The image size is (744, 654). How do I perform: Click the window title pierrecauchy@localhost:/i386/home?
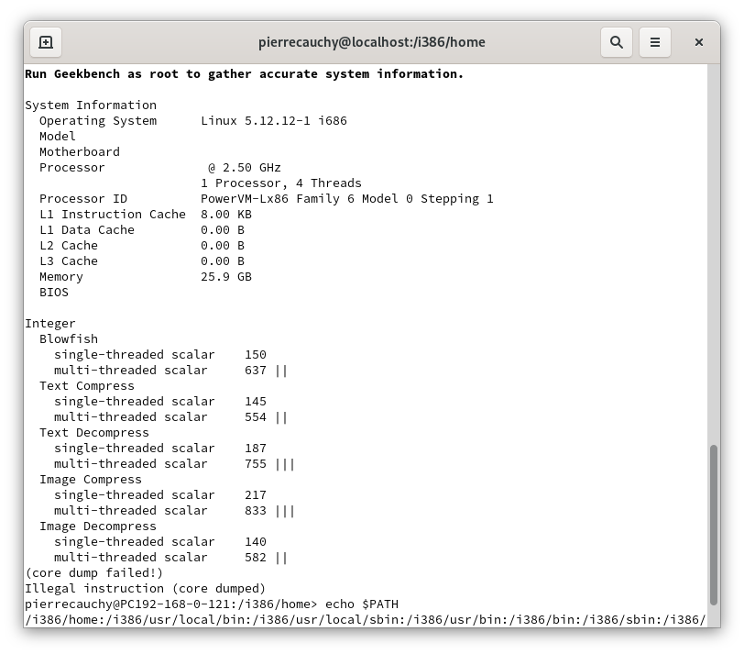point(371,42)
